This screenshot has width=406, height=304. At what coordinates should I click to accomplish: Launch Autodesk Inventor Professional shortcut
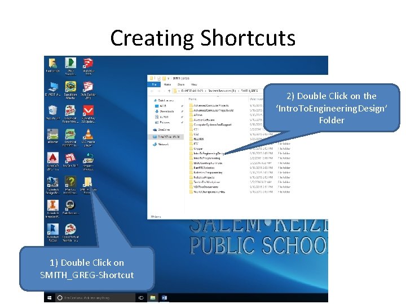pos(53,209)
